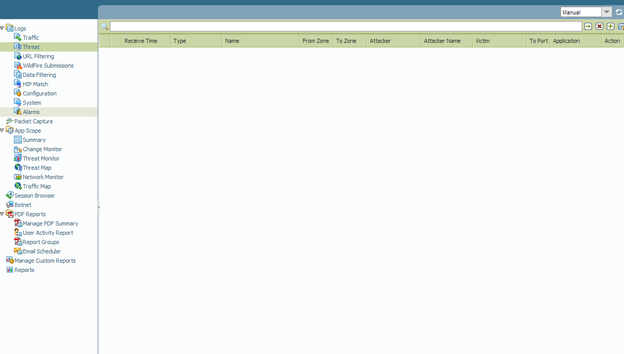This screenshot has height=354, width=624.
Task: Click the Victim column header
Action: (x=500, y=41)
